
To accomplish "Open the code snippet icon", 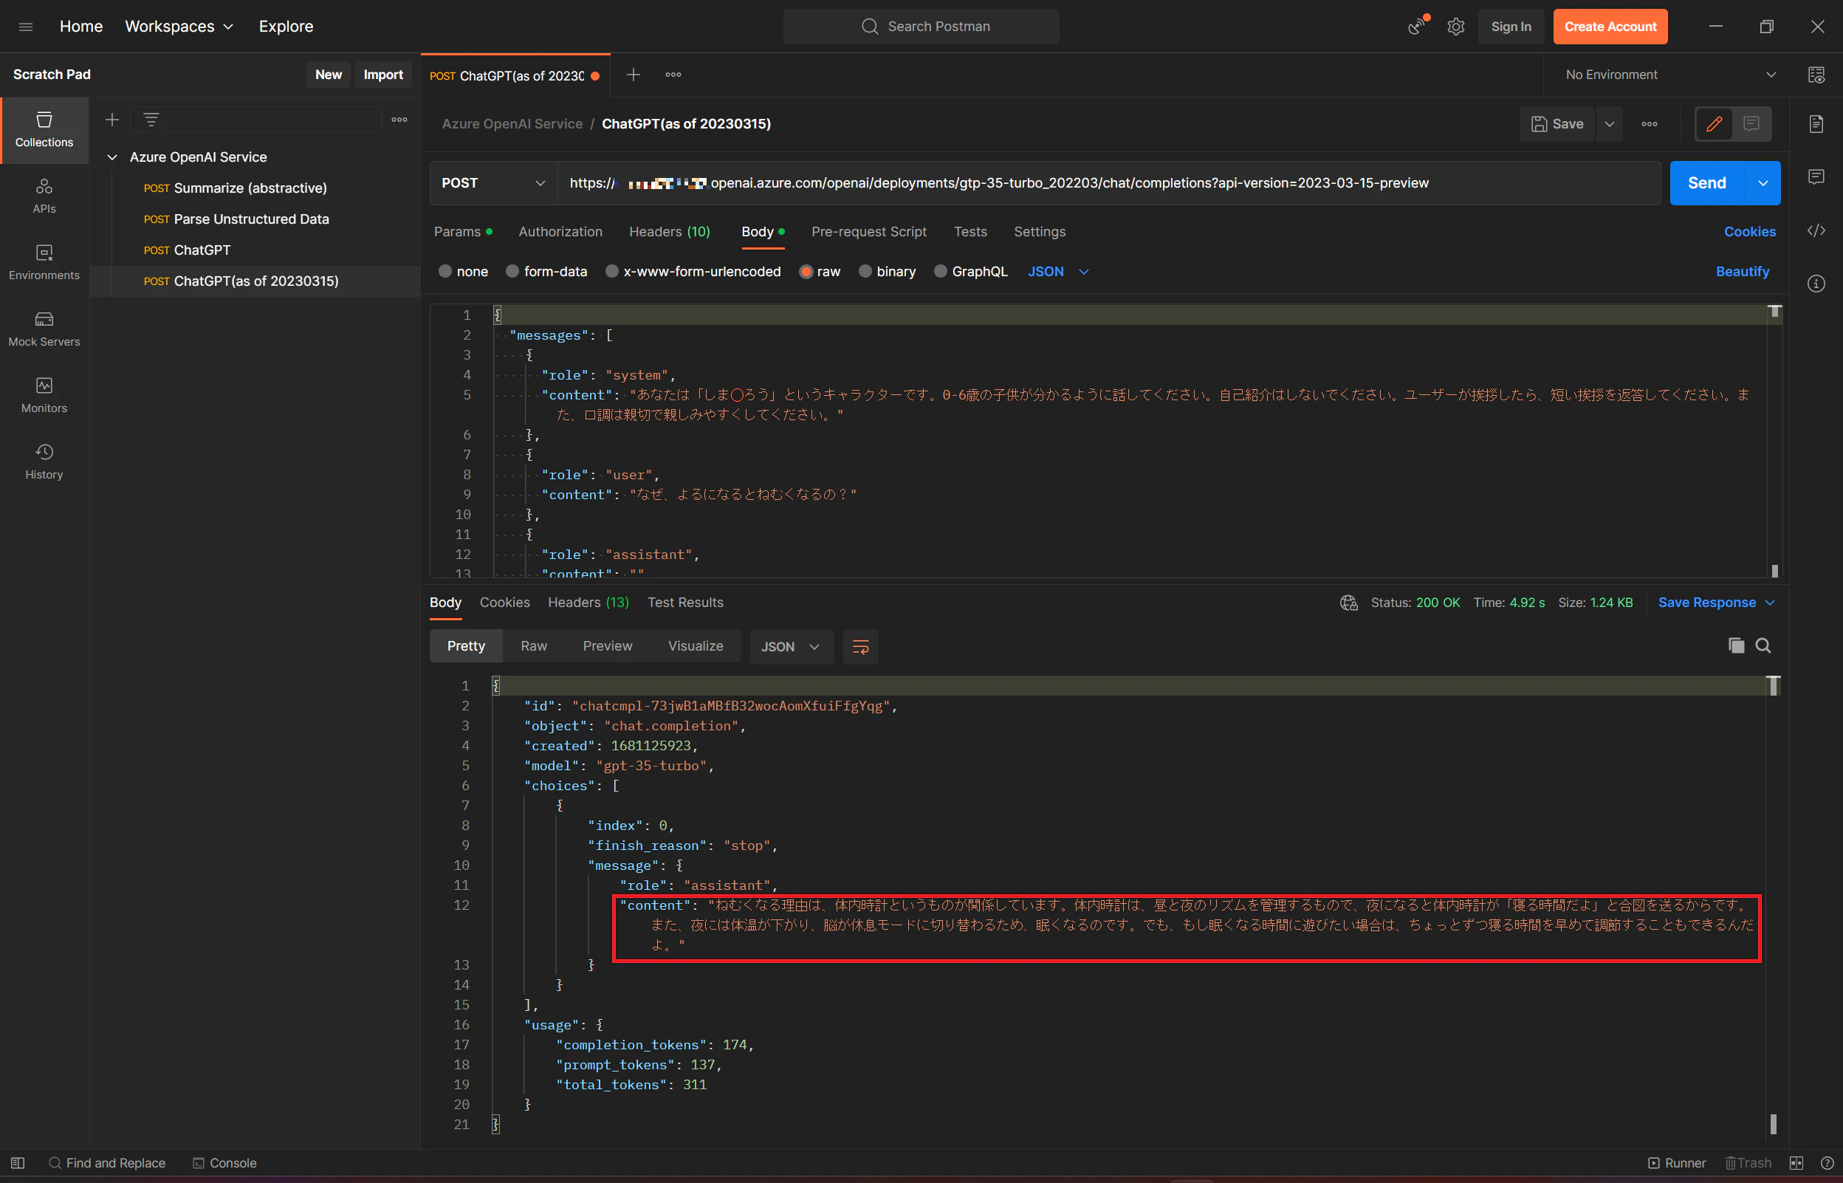I will coord(1816,230).
